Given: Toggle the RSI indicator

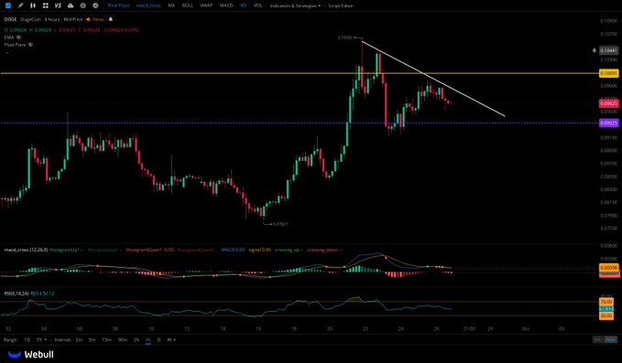Looking at the screenshot, I should click(243, 5).
